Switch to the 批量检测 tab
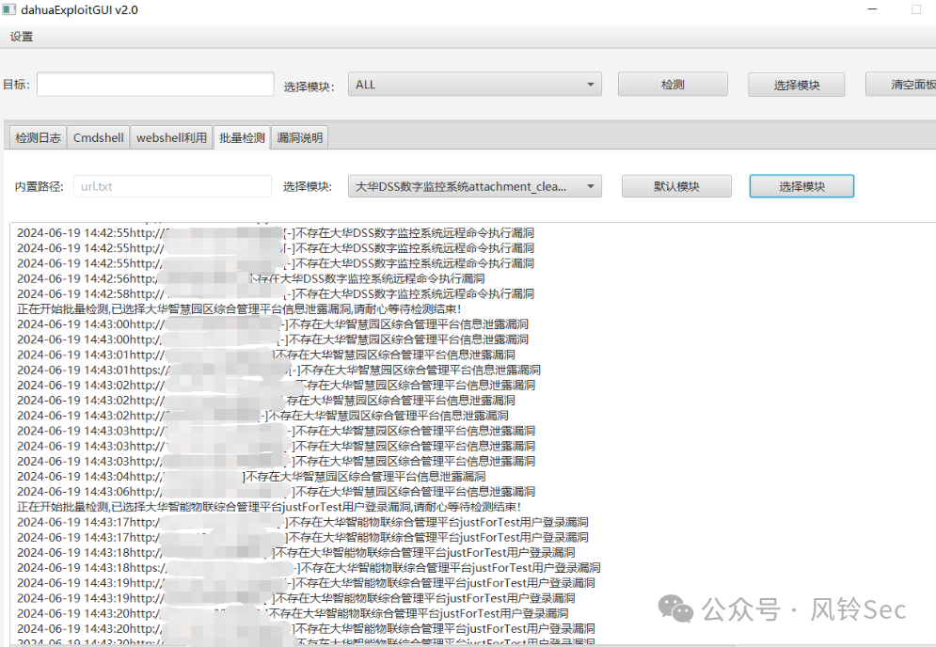Image resolution: width=936 pixels, height=647 pixels. (x=242, y=138)
